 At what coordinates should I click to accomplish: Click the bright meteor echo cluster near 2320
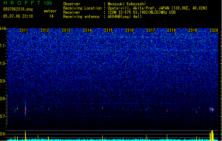click(x=212, y=109)
